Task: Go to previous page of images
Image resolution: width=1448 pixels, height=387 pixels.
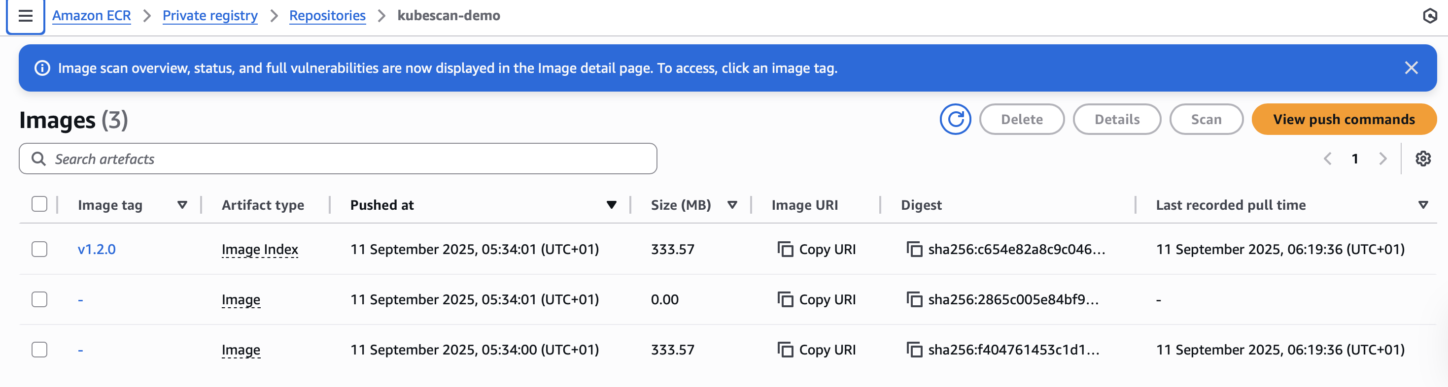Action: [1328, 159]
